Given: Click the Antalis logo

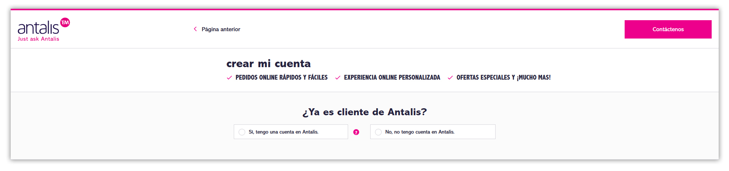Looking at the screenshot, I should 44,29.
